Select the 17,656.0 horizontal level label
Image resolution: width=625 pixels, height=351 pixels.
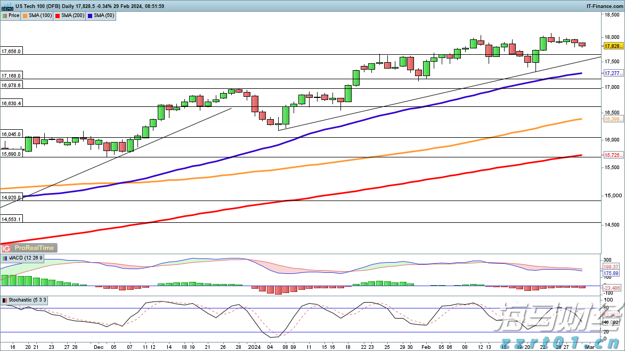(x=12, y=52)
